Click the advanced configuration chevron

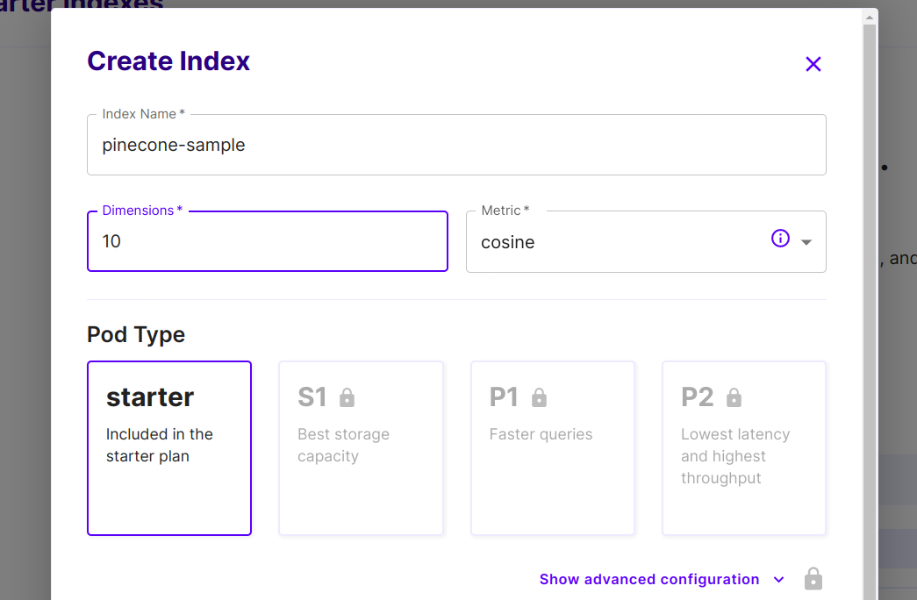tap(778, 580)
